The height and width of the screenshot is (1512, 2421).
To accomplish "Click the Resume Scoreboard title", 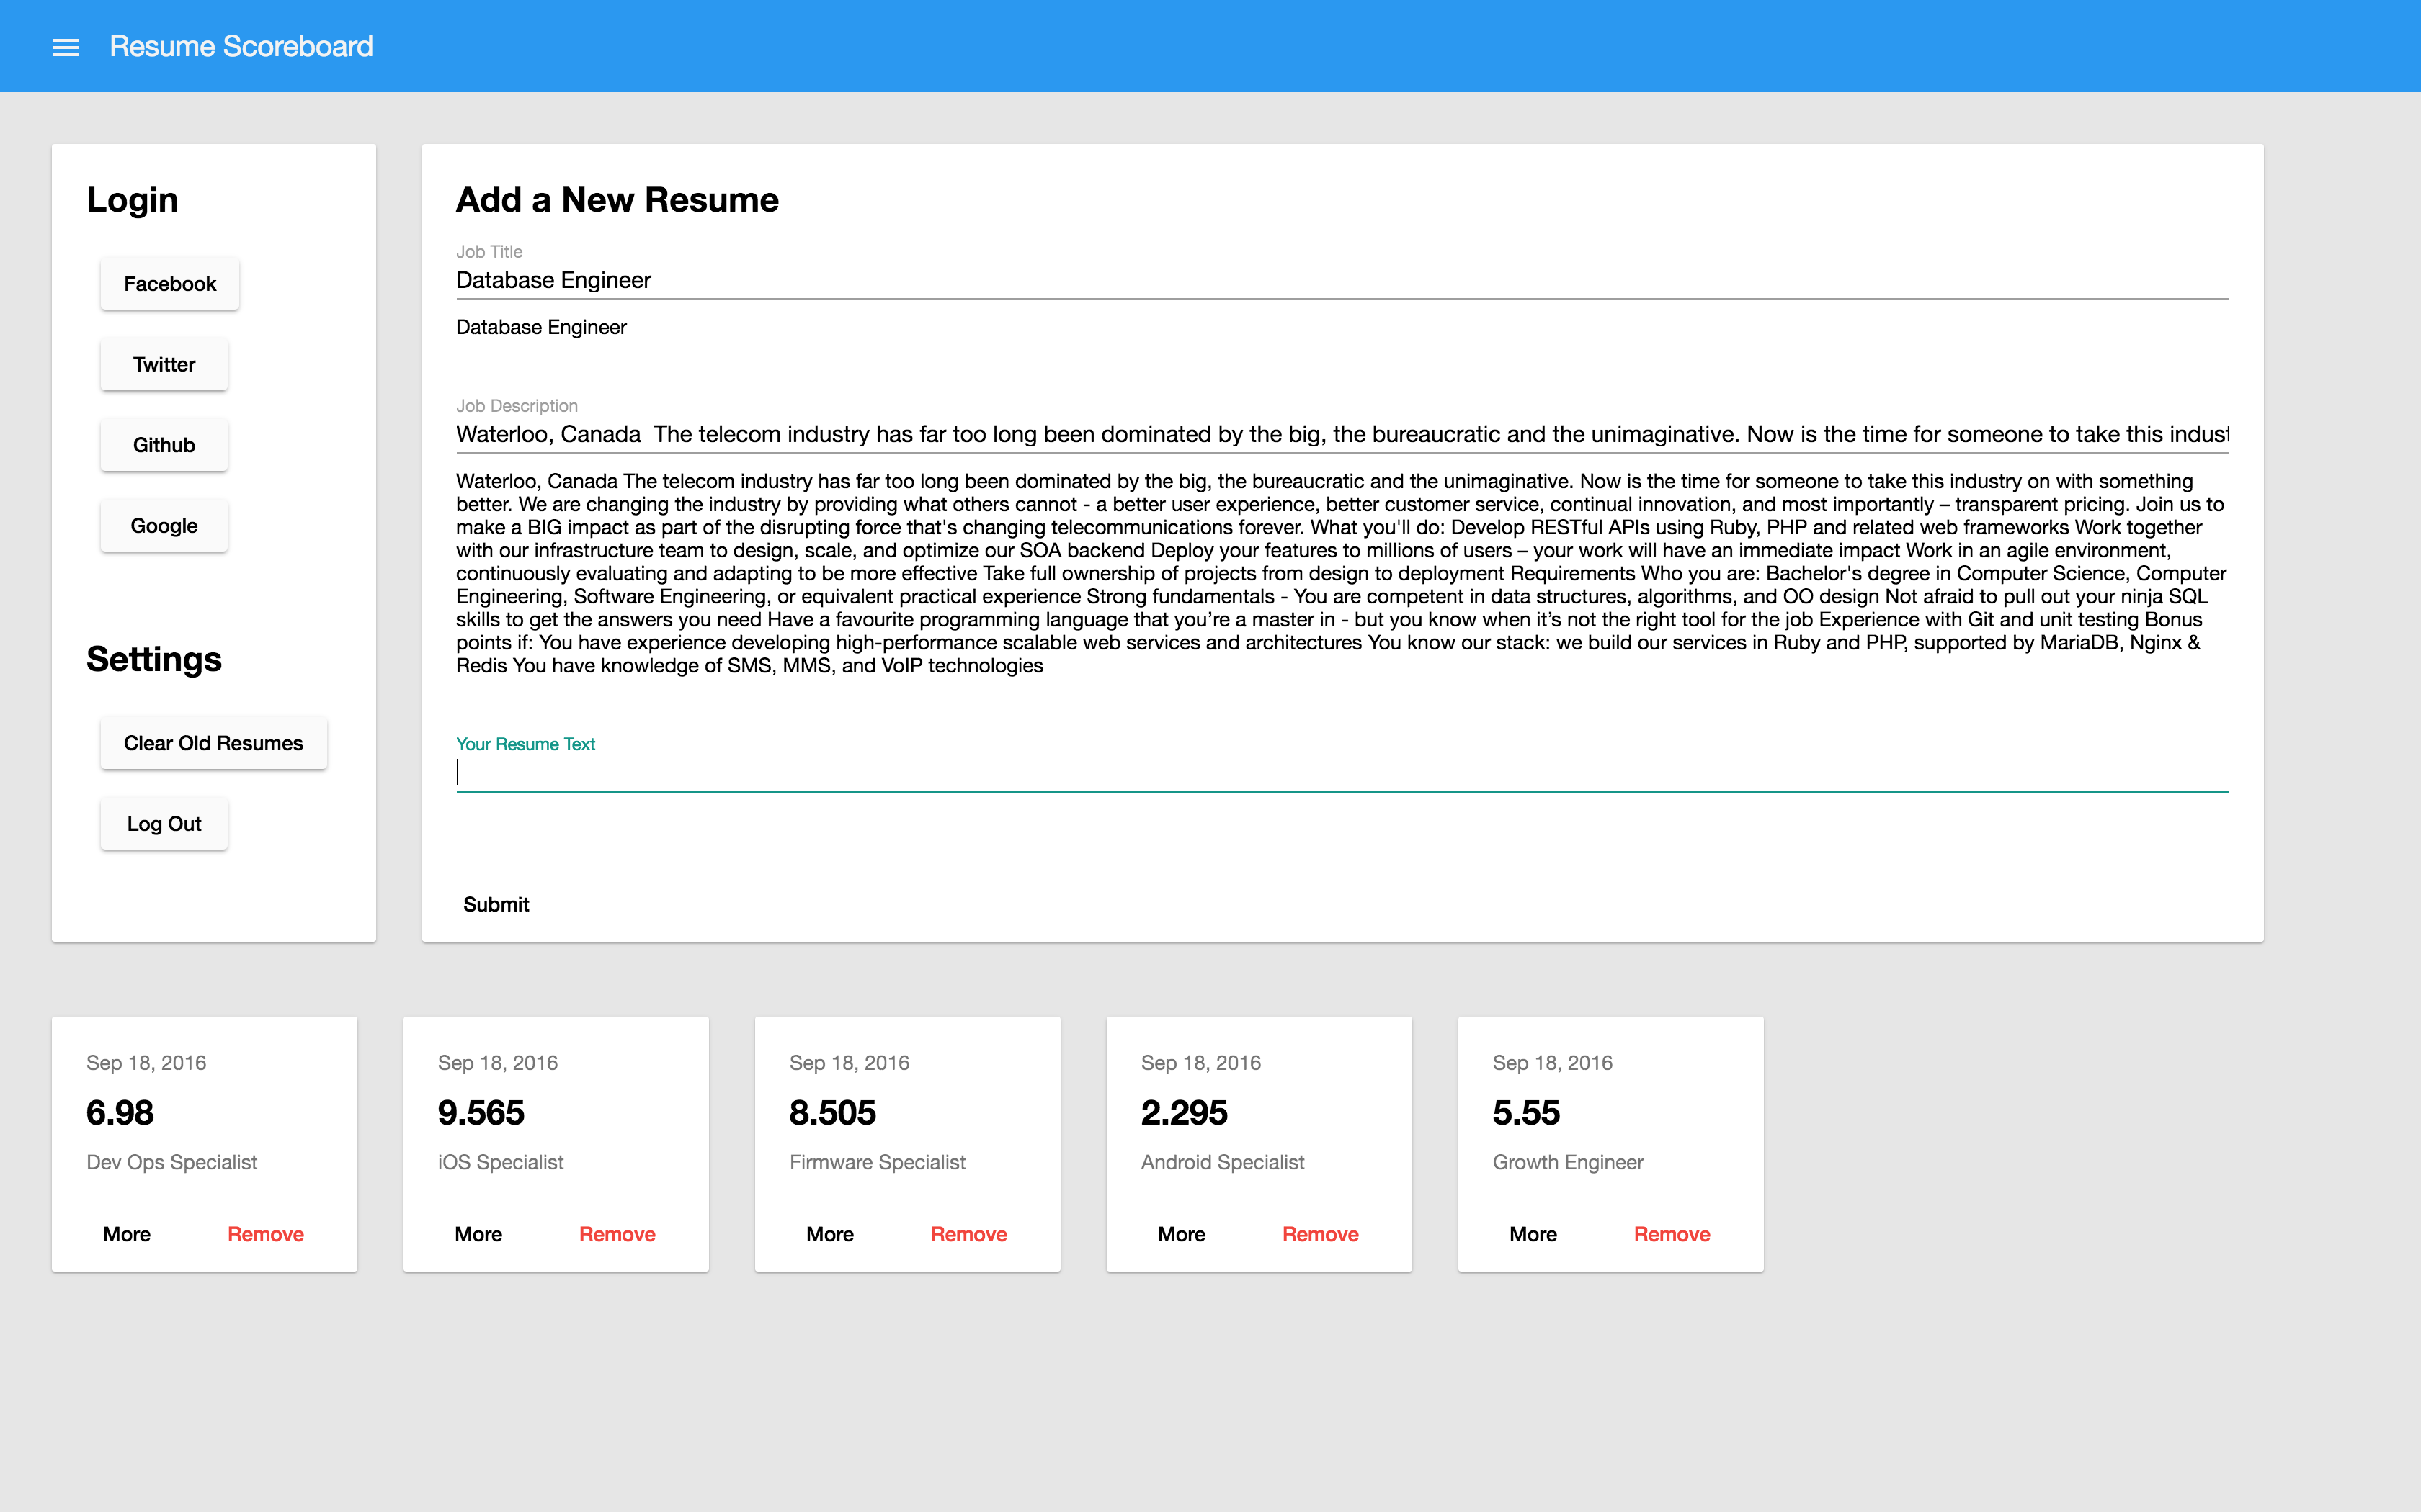I will pyautogui.click(x=241, y=47).
